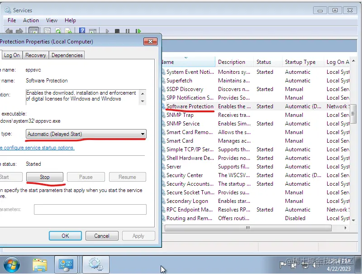Click the Cancel button

[x=101, y=236]
